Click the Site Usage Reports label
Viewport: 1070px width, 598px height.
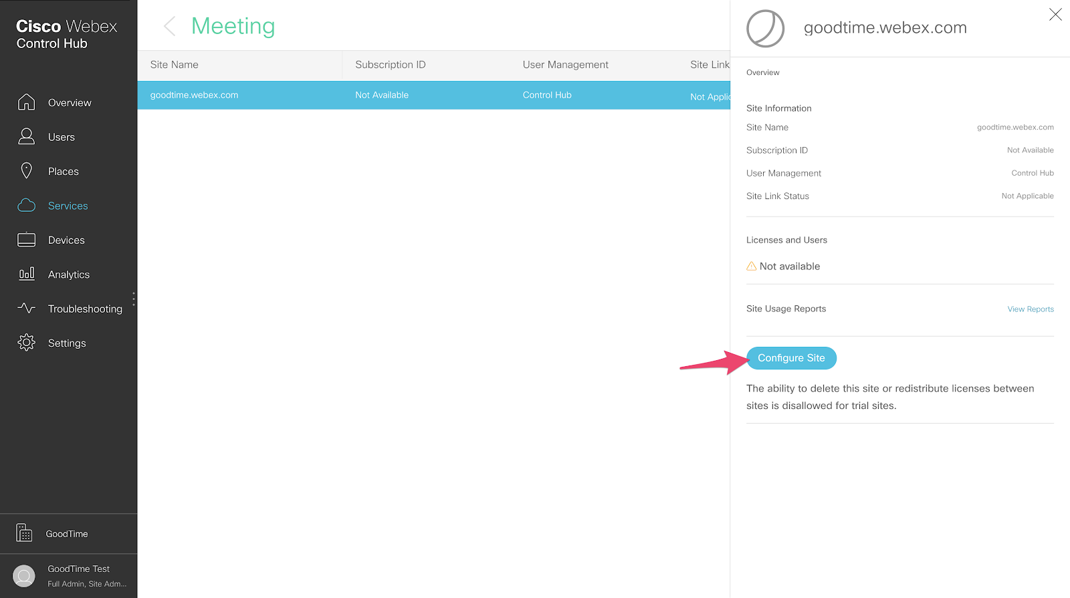point(786,309)
